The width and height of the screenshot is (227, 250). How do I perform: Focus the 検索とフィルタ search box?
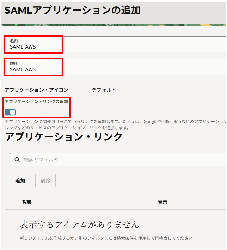120,160
